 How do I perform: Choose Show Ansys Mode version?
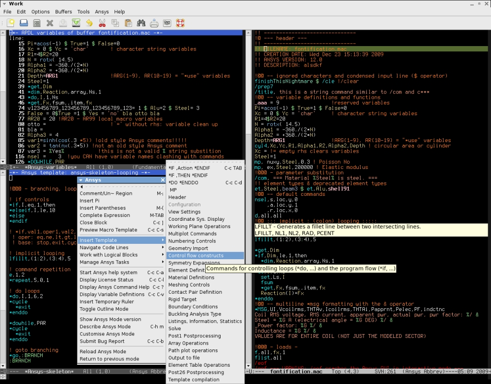click(121, 319)
